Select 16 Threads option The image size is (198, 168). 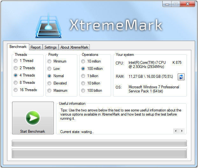click(25, 90)
